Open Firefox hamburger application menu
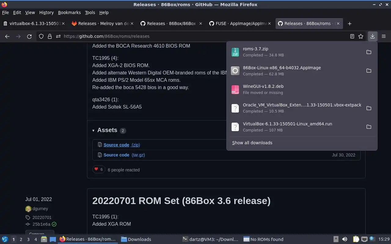391x244 pixels. 384,36
